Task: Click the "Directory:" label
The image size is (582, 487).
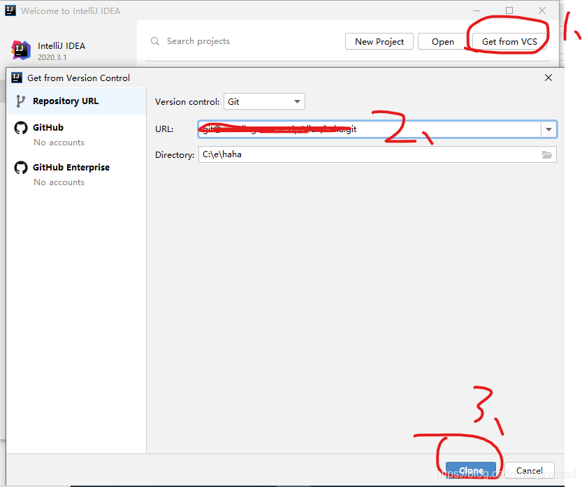Action: tap(175, 155)
